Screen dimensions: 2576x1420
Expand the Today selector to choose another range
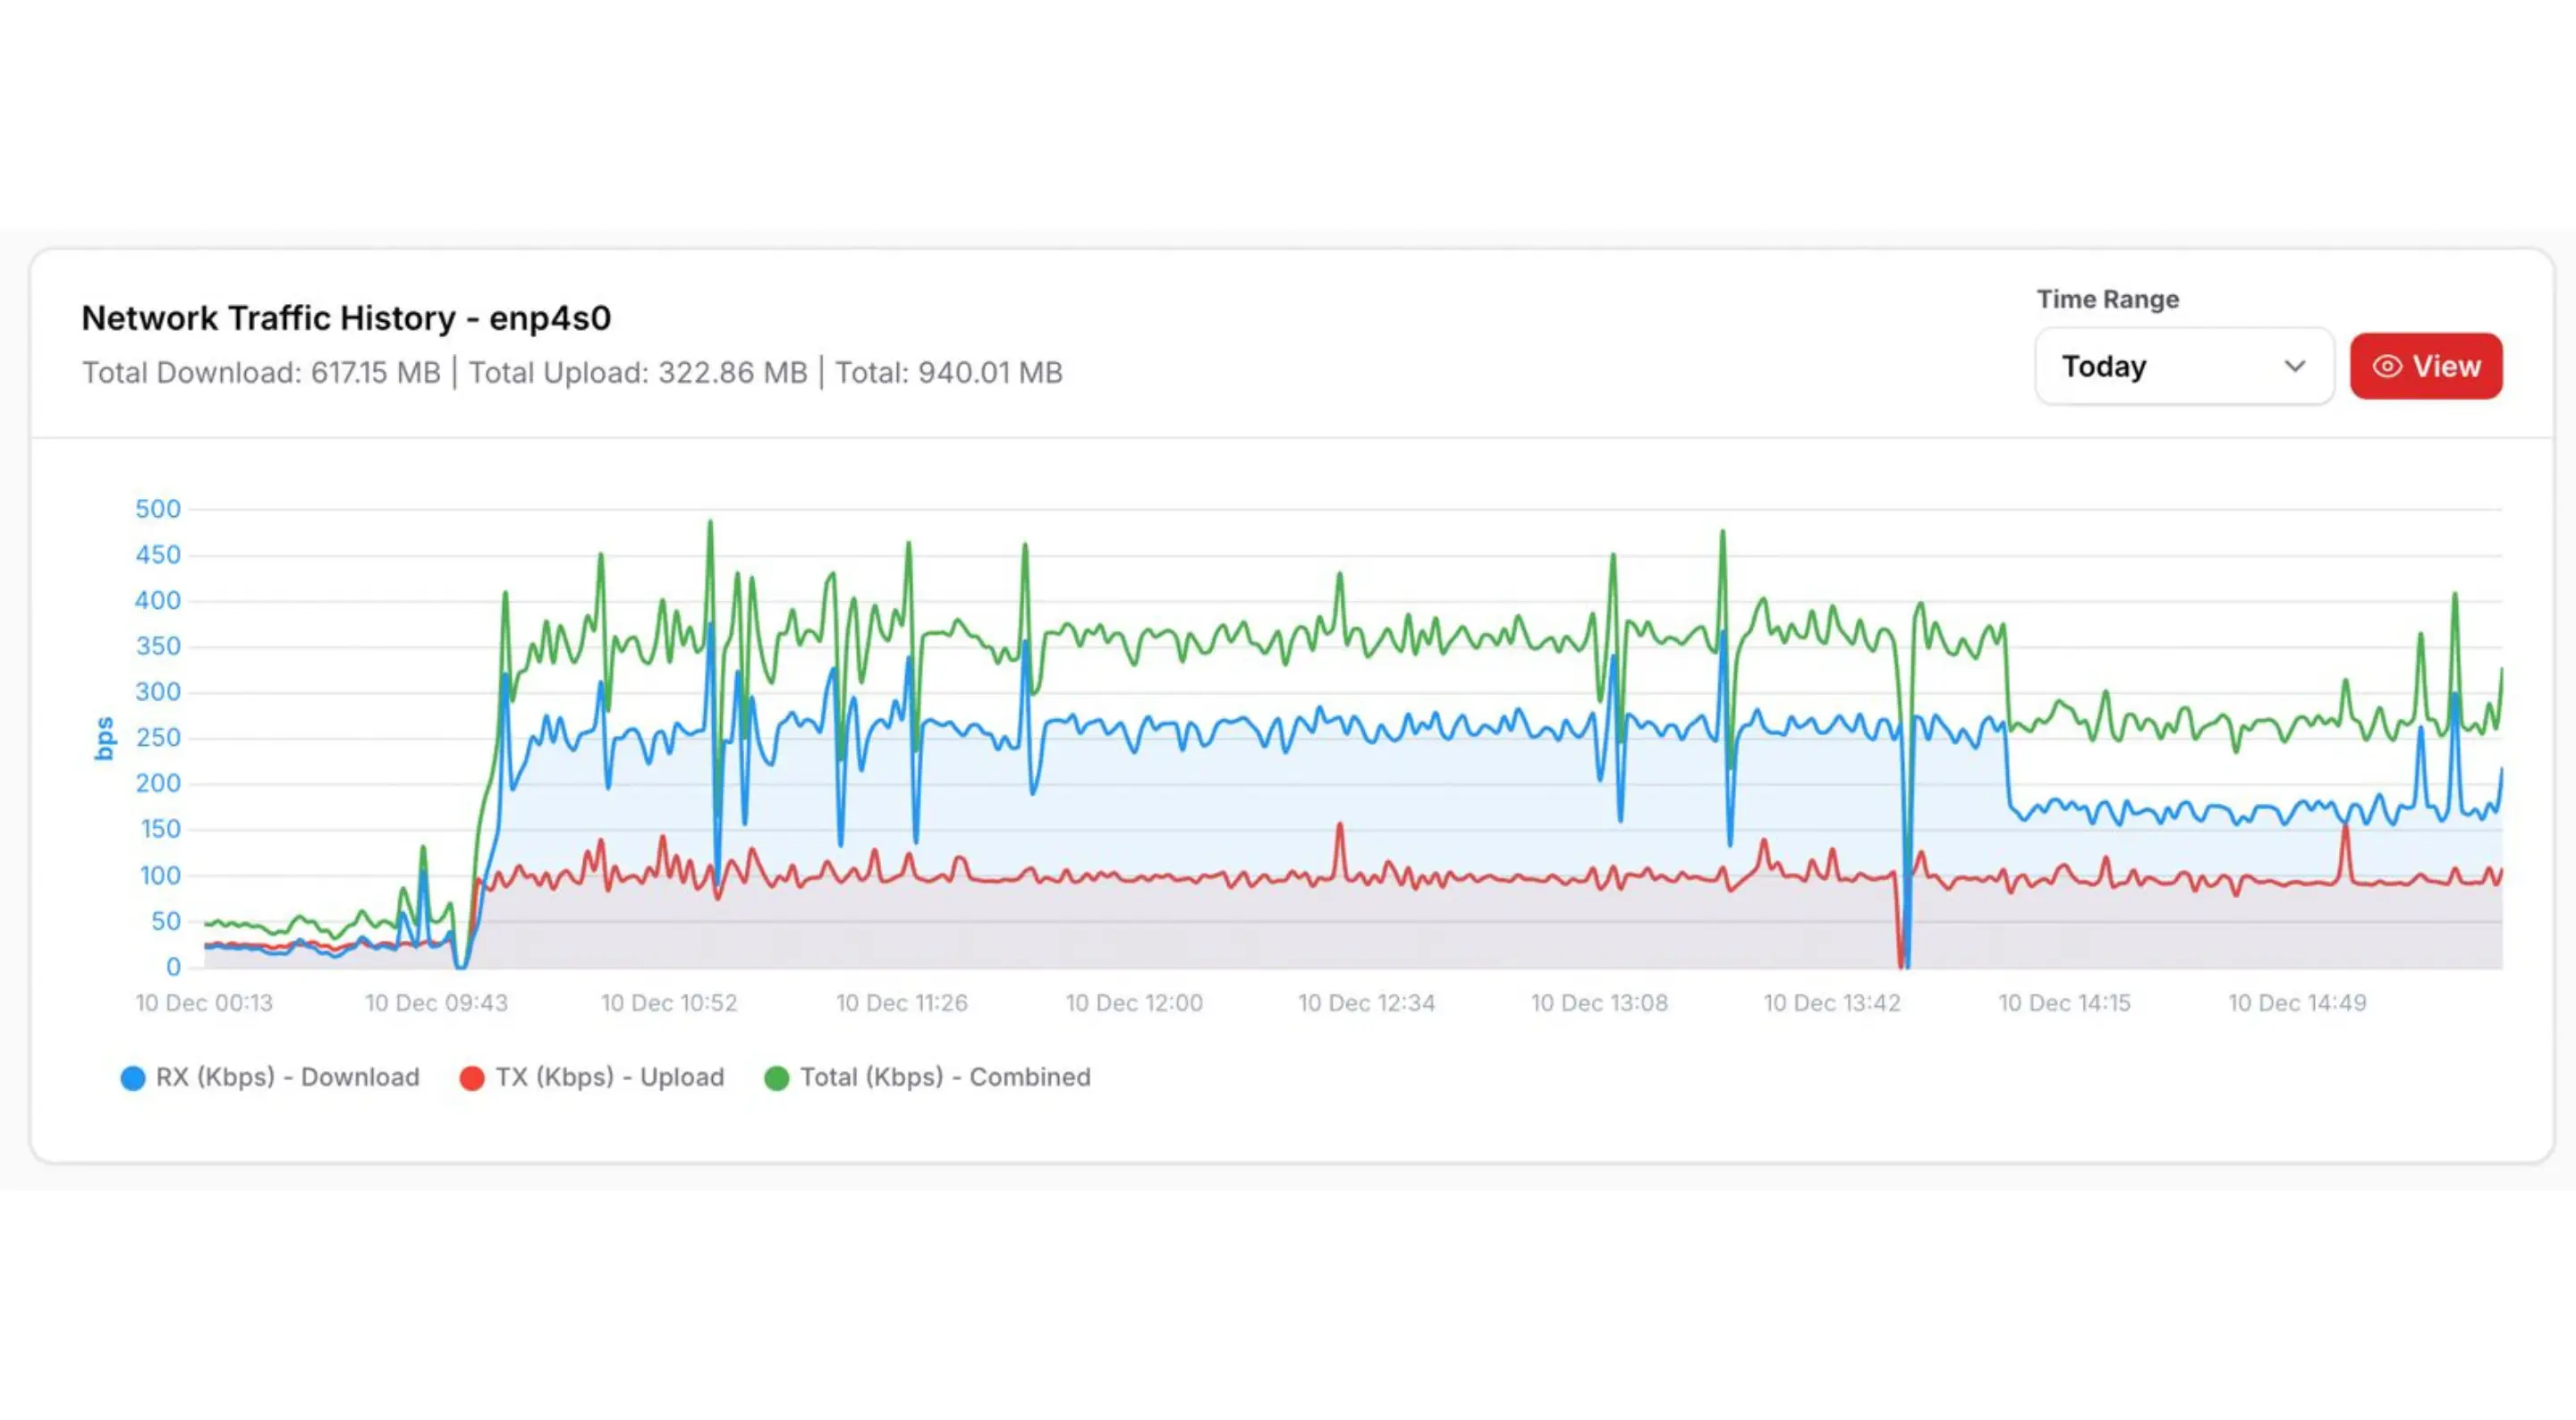tap(2184, 366)
